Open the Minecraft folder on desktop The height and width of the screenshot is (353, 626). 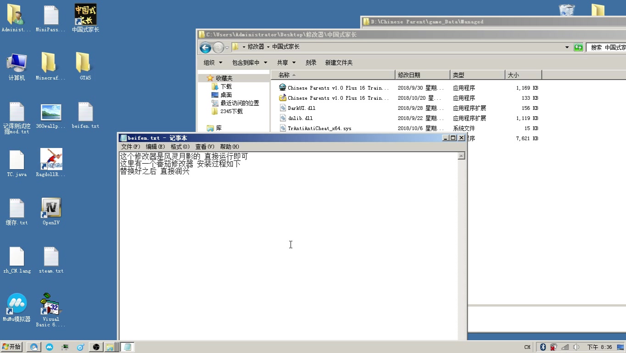click(x=50, y=67)
